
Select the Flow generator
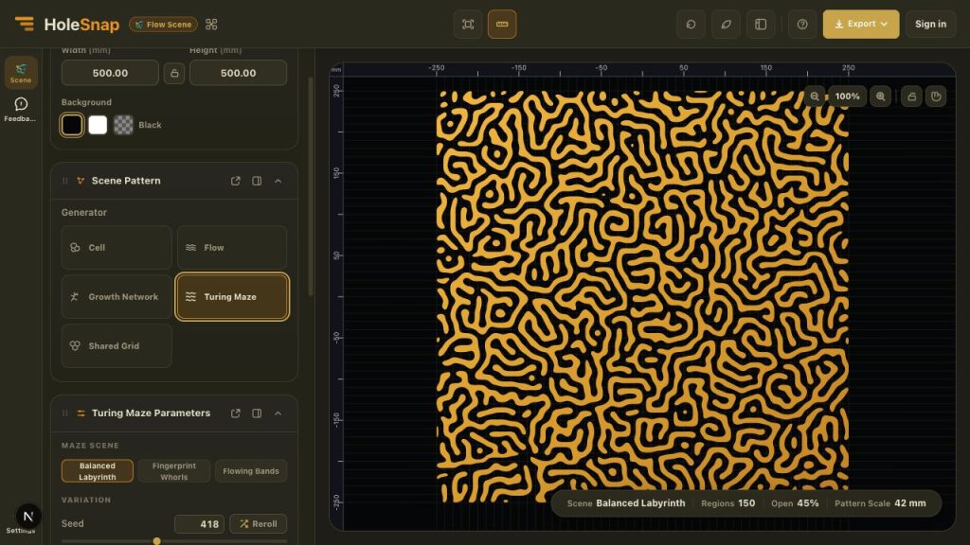click(x=232, y=247)
